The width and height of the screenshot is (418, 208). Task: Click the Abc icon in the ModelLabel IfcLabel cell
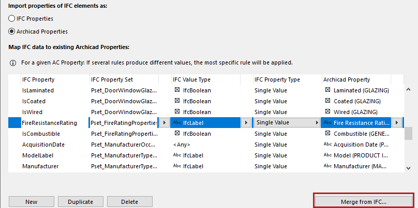(x=177, y=155)
